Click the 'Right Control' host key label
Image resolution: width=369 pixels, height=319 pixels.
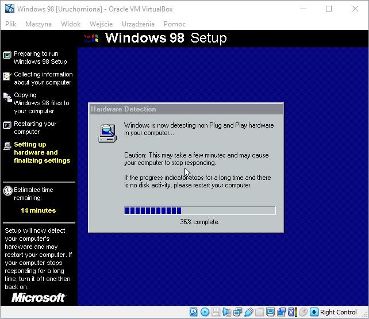coord(339,312)
